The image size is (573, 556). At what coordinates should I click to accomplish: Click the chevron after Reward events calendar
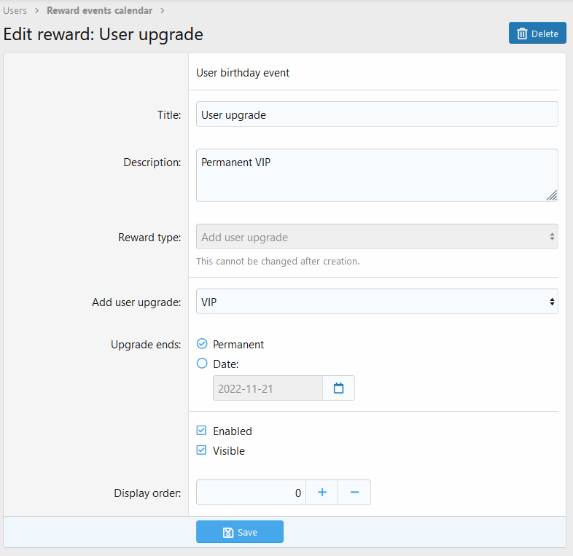(x=162, y=11)
